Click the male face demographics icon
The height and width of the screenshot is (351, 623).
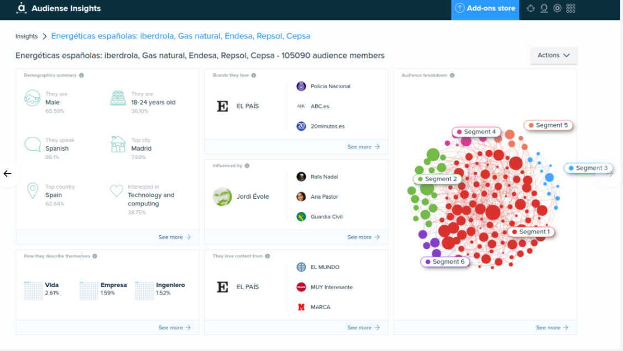pyautogui.click(x=32, y=98)
